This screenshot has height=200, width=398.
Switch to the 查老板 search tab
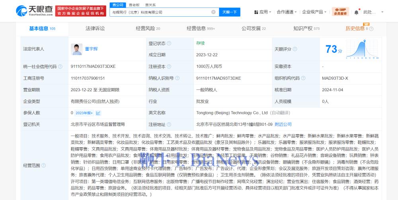point(134,5)
